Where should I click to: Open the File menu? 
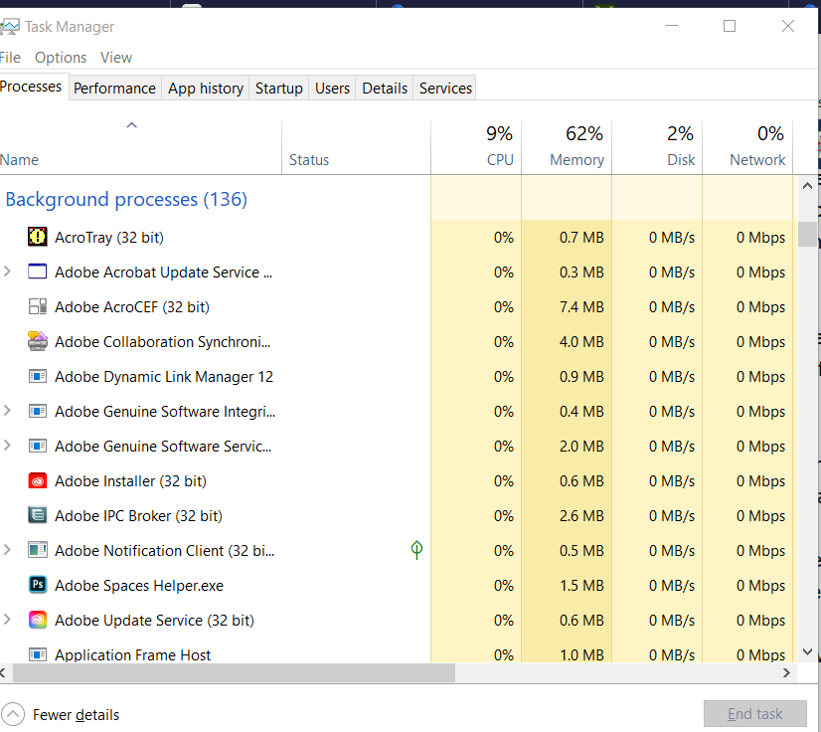tap(10, 57)
